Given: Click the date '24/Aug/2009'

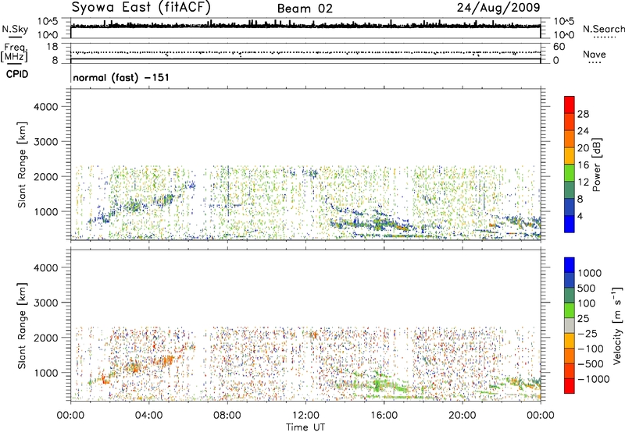Looking at the screenshot, I should point(498,7).
